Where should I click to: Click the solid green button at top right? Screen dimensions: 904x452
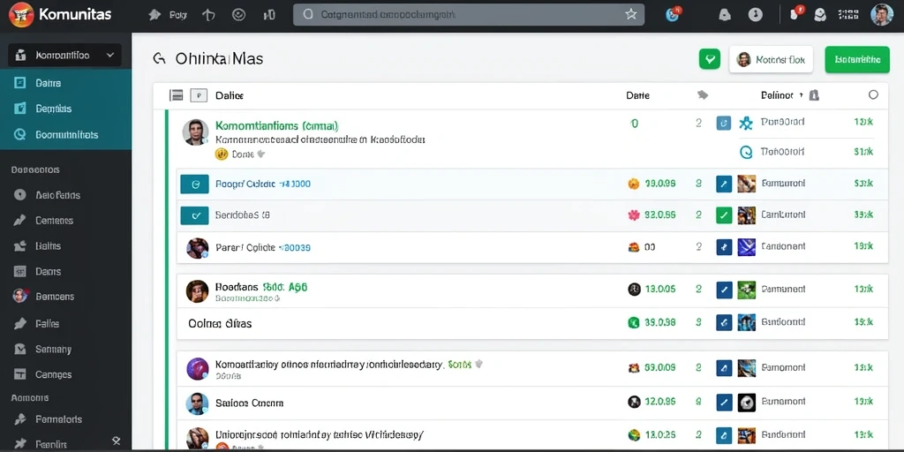point(857,59)
